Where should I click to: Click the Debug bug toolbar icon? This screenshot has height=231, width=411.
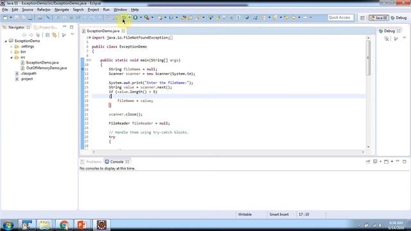point(124,17)
